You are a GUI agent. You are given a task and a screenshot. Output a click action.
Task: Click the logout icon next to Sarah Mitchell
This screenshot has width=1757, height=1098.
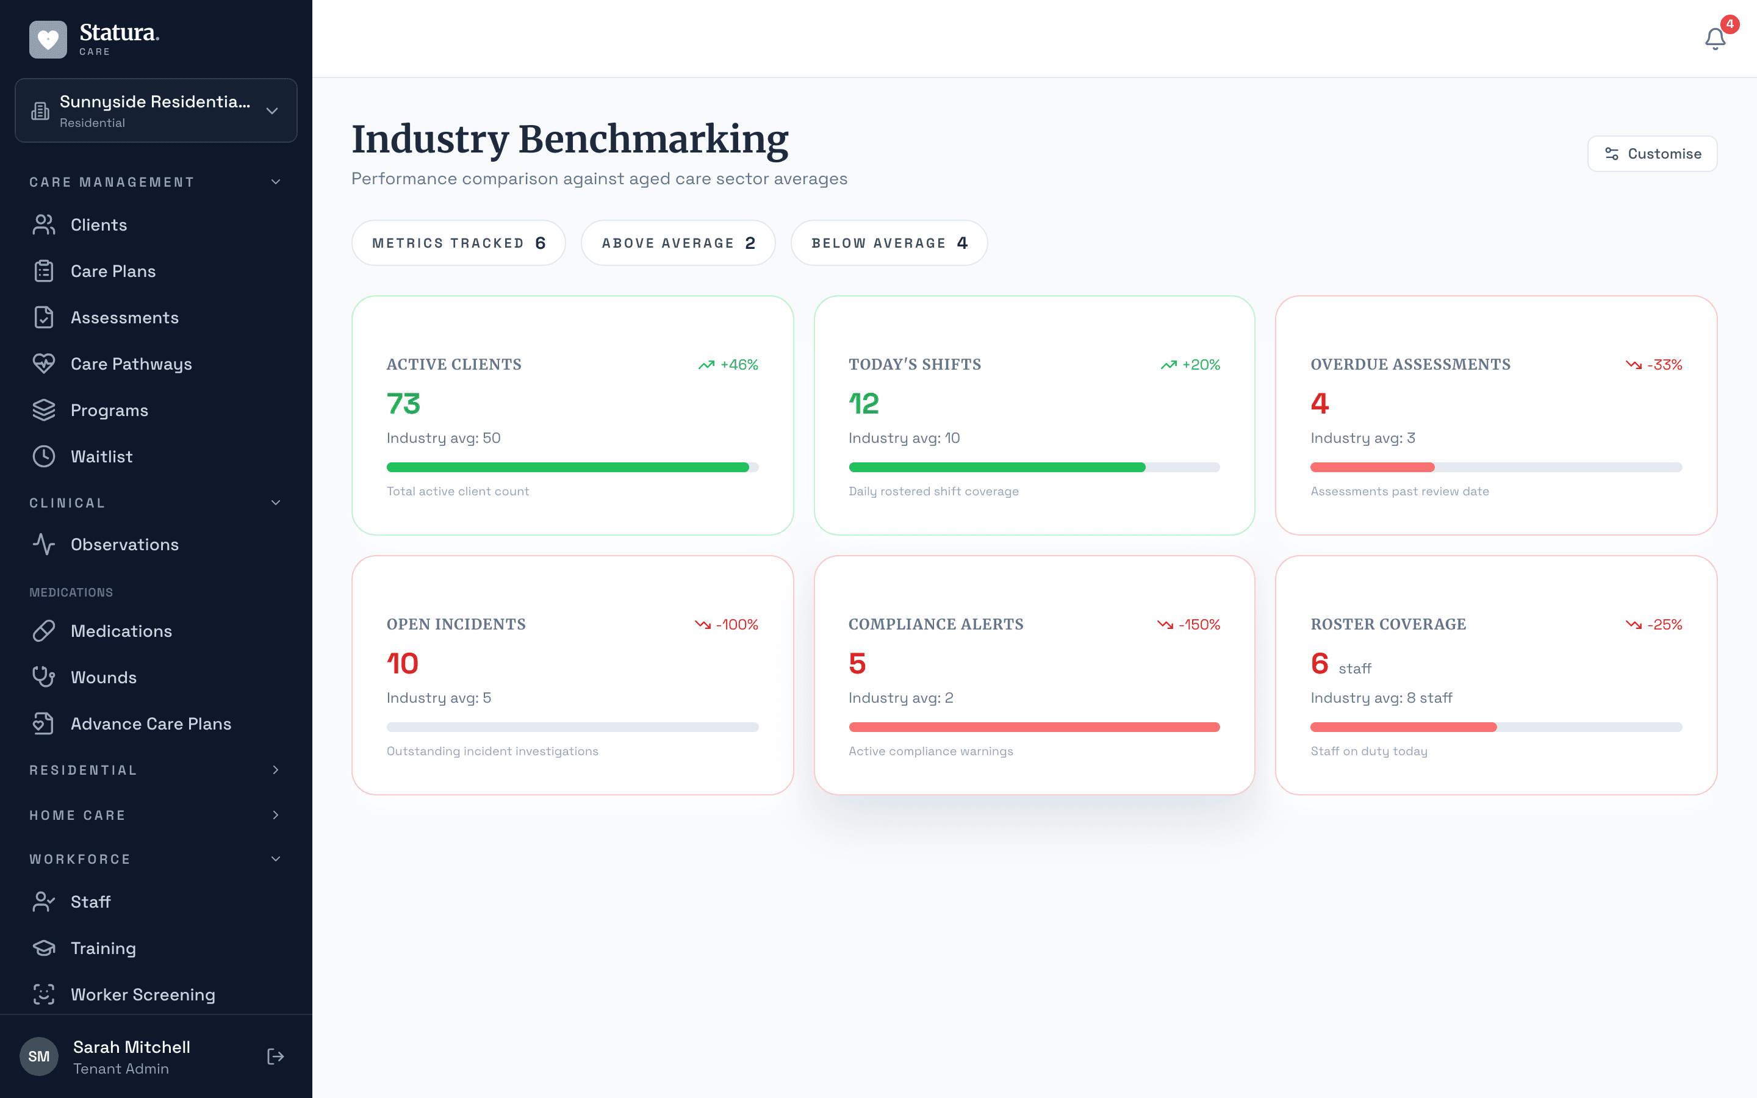click(275, 1057)
